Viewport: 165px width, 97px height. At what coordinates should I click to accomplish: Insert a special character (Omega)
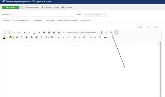coord(75,37)
